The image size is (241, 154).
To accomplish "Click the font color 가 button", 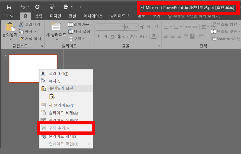I will pyautogui.click(x=154, y=36).
